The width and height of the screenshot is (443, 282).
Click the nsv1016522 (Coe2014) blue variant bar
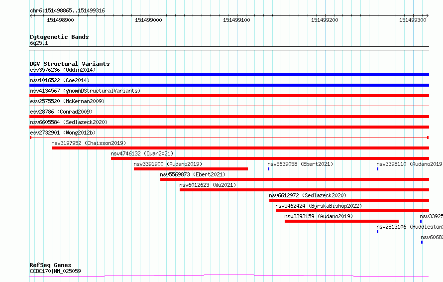point(229,85)
